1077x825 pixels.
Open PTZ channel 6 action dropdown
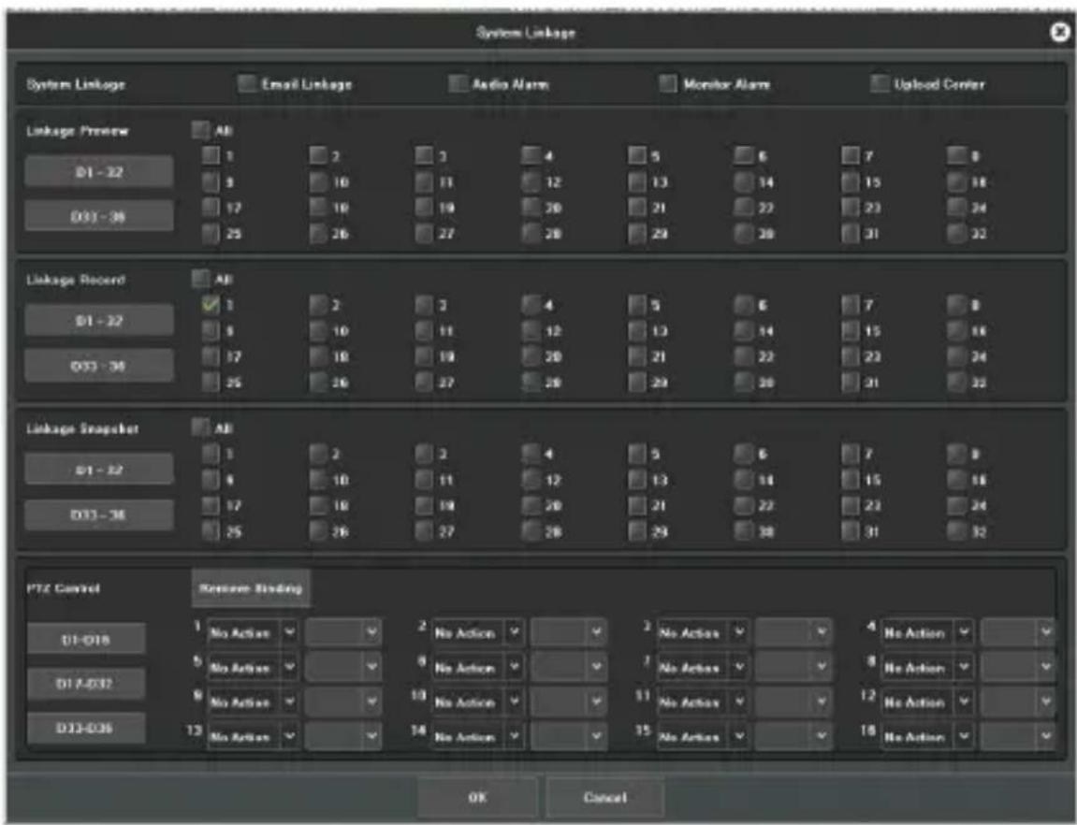(477, 667)
